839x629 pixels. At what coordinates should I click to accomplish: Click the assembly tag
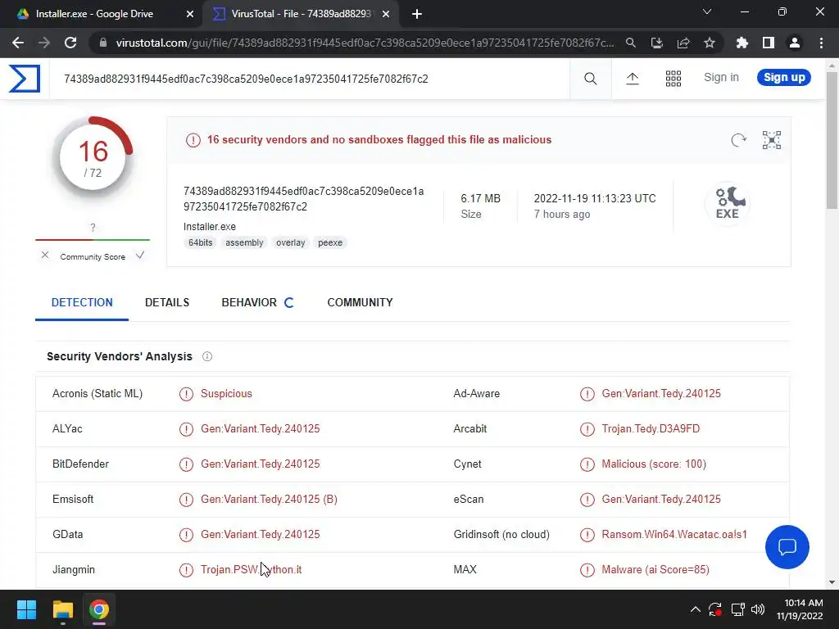244,242
